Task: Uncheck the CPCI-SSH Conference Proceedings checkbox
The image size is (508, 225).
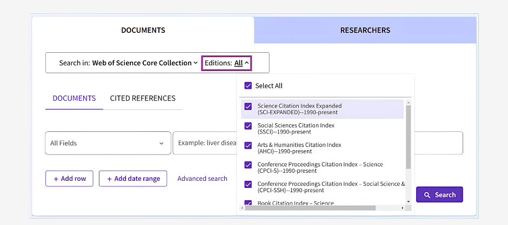Action: coord(248,184)
